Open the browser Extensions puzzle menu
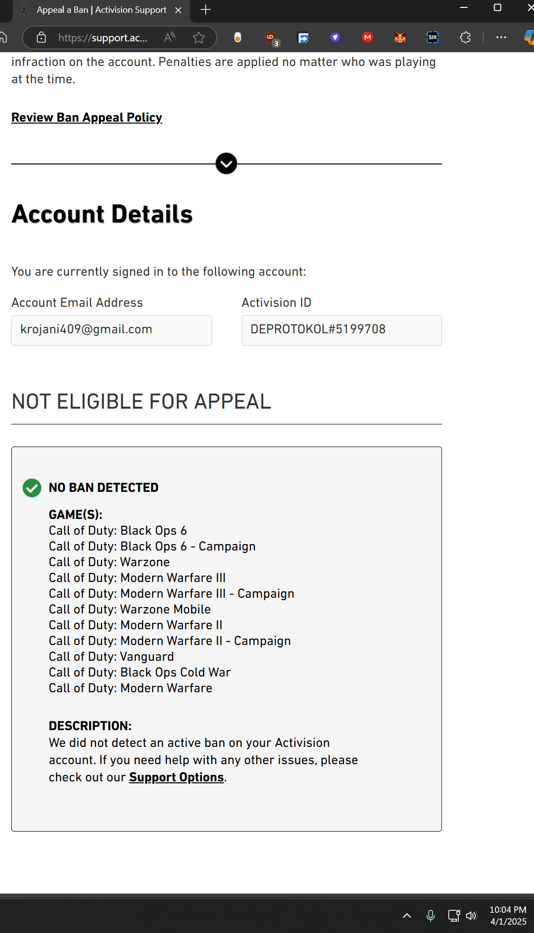Screen dimensions: 534x933 (465, 37)
